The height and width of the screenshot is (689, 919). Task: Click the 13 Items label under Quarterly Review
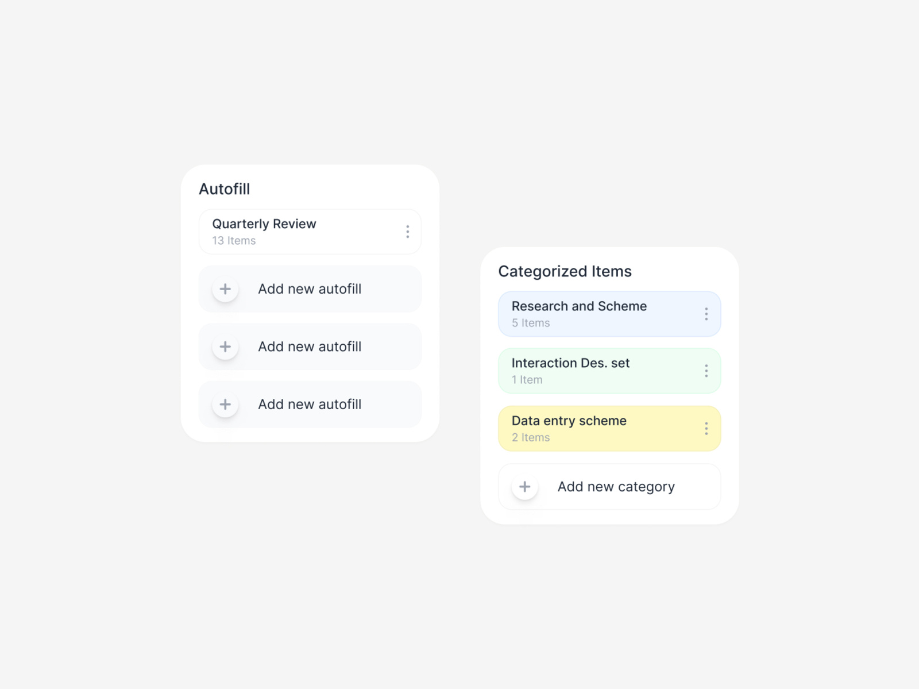(x=233, y=240)
